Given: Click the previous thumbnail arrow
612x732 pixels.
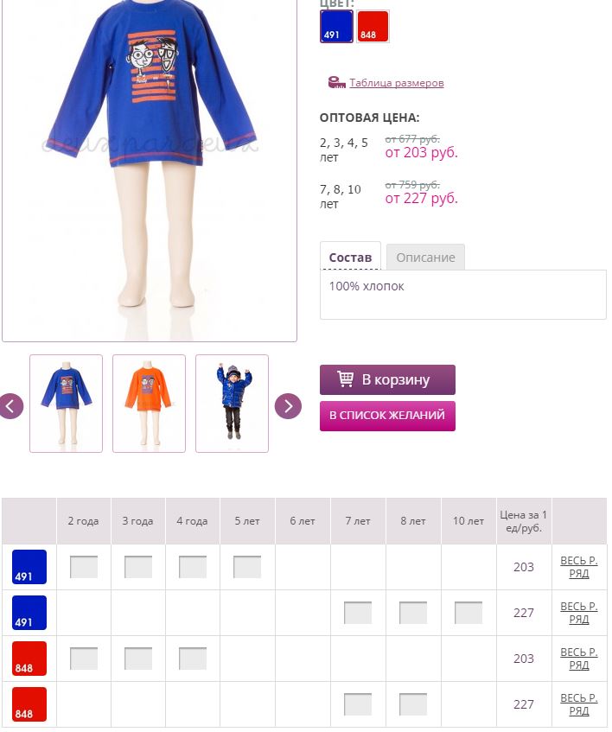Looking at the screenshot, I should [10, 406].
